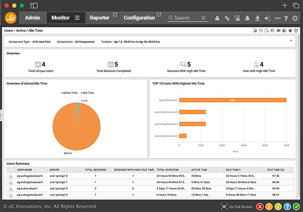Click the download icon in top toolbar
This screenshot has width=303, height=212.
pyautogui.click(x=257, y=18)
